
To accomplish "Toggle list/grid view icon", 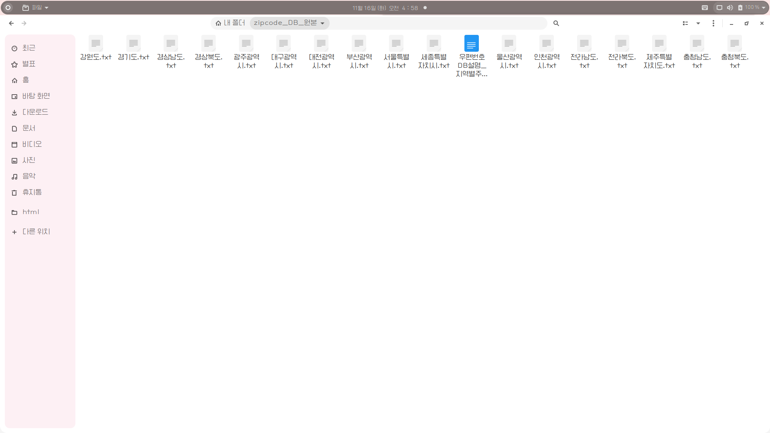I will click(x=685, y=23).
